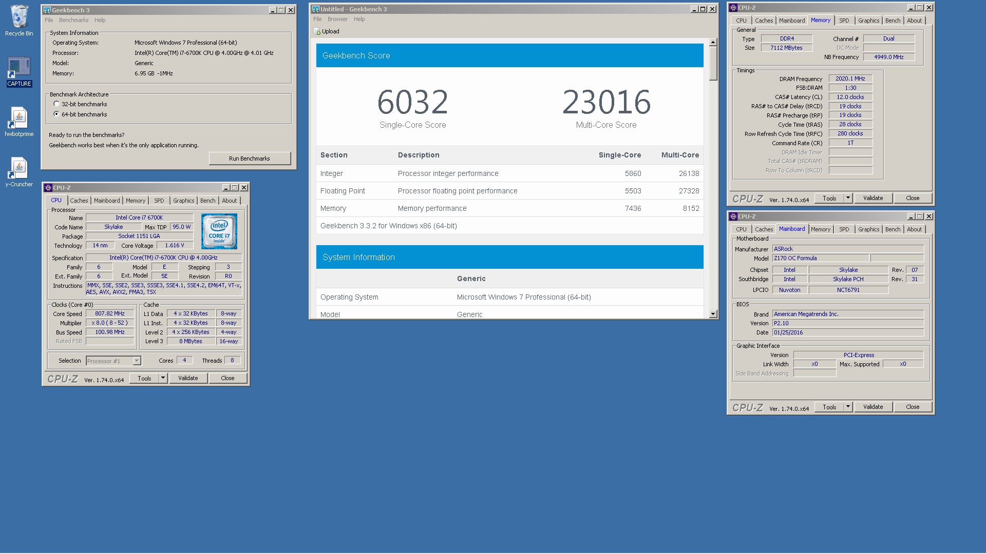
Task: Expand Tools arrow in CPU-Z processor window
Action: pos(163,378)
